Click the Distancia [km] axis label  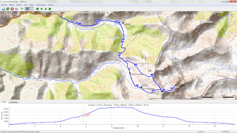point(118,128)
